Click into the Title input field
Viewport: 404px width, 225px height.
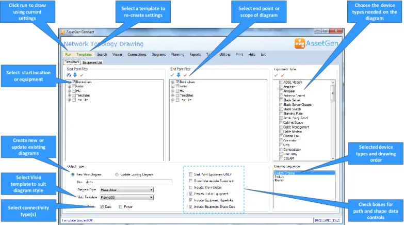pos(128,182)
